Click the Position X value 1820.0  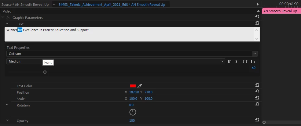(134, 92)
